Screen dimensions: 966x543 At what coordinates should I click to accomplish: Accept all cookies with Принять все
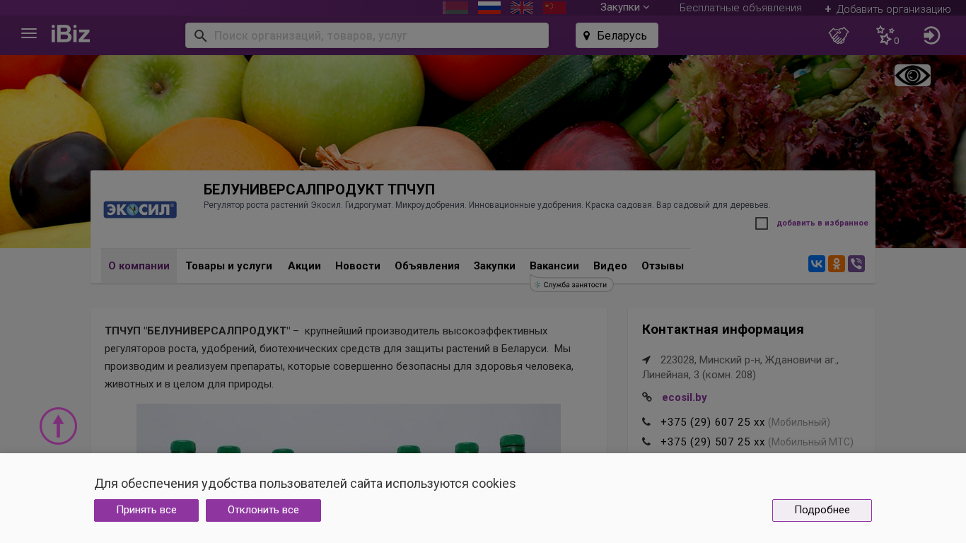click(146, 510)
